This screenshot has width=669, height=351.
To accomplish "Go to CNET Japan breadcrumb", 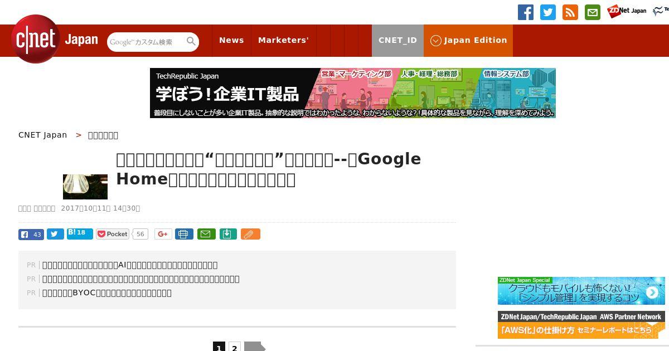I will (42, 135).
